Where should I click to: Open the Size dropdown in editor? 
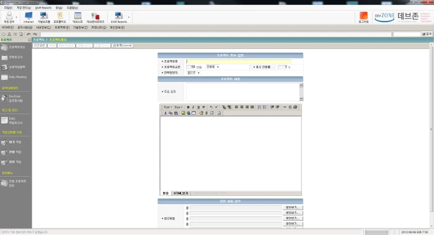pyautogui.click(x=179, y=107)
